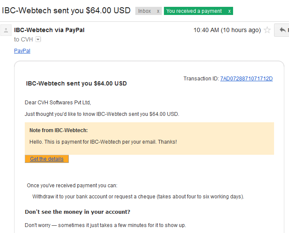Viewport: 289px width, 233px height.
Task: Click the reply arrow button
Action: pos(282,30)
